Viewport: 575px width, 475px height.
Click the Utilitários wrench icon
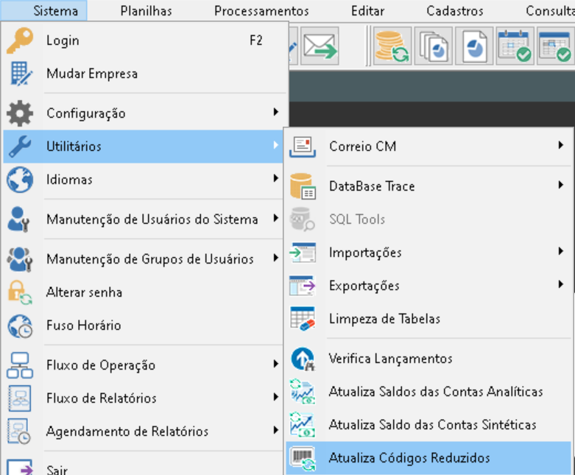point(20,146)
